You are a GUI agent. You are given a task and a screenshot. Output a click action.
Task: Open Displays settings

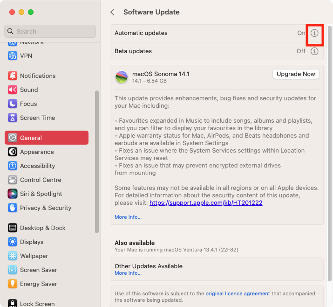coord(47,242)
